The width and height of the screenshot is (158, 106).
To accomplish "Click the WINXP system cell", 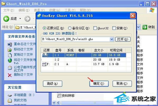I will coord(70,55).
